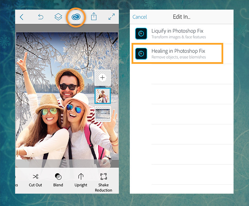Select the Blend tool icon
249x206 pixels.
click(x=58, y=176)
